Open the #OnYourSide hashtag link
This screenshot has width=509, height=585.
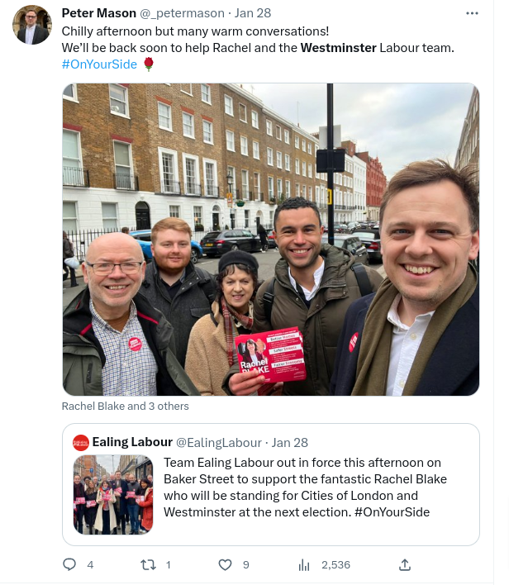[x=99, y=64]
